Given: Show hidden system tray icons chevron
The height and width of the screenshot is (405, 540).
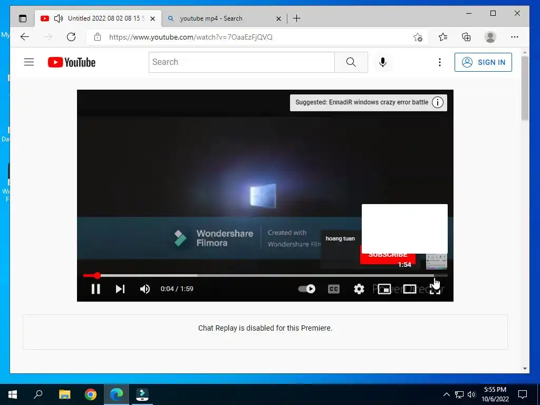Looking at the screenshot, I should (446, 394).
